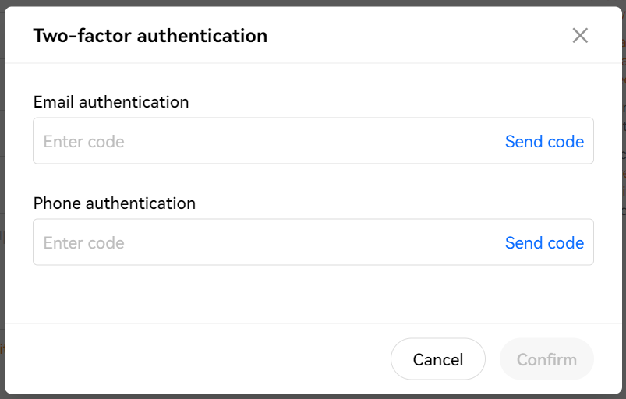Click the greyed-out Confirm button

click(546, 359)
